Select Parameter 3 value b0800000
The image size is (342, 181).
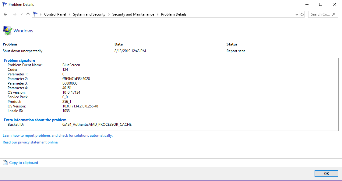pyautogui.click(x=70, y=83)
